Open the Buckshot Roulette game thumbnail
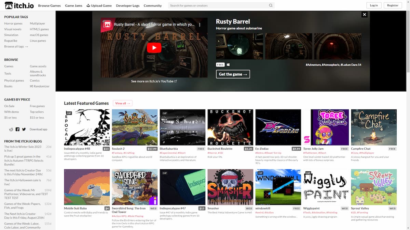The image size is (410, 230). pos(230,127)
